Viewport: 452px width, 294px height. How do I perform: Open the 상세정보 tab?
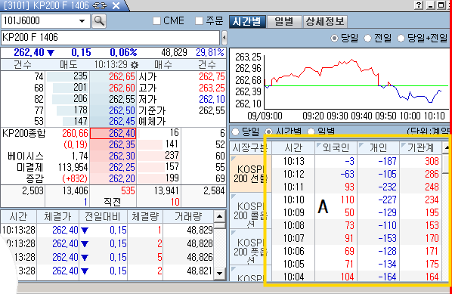pos(325,21)
